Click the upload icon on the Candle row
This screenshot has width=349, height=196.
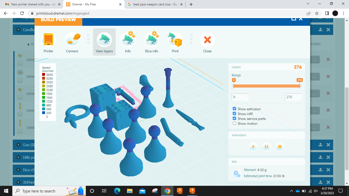point(320,30)
